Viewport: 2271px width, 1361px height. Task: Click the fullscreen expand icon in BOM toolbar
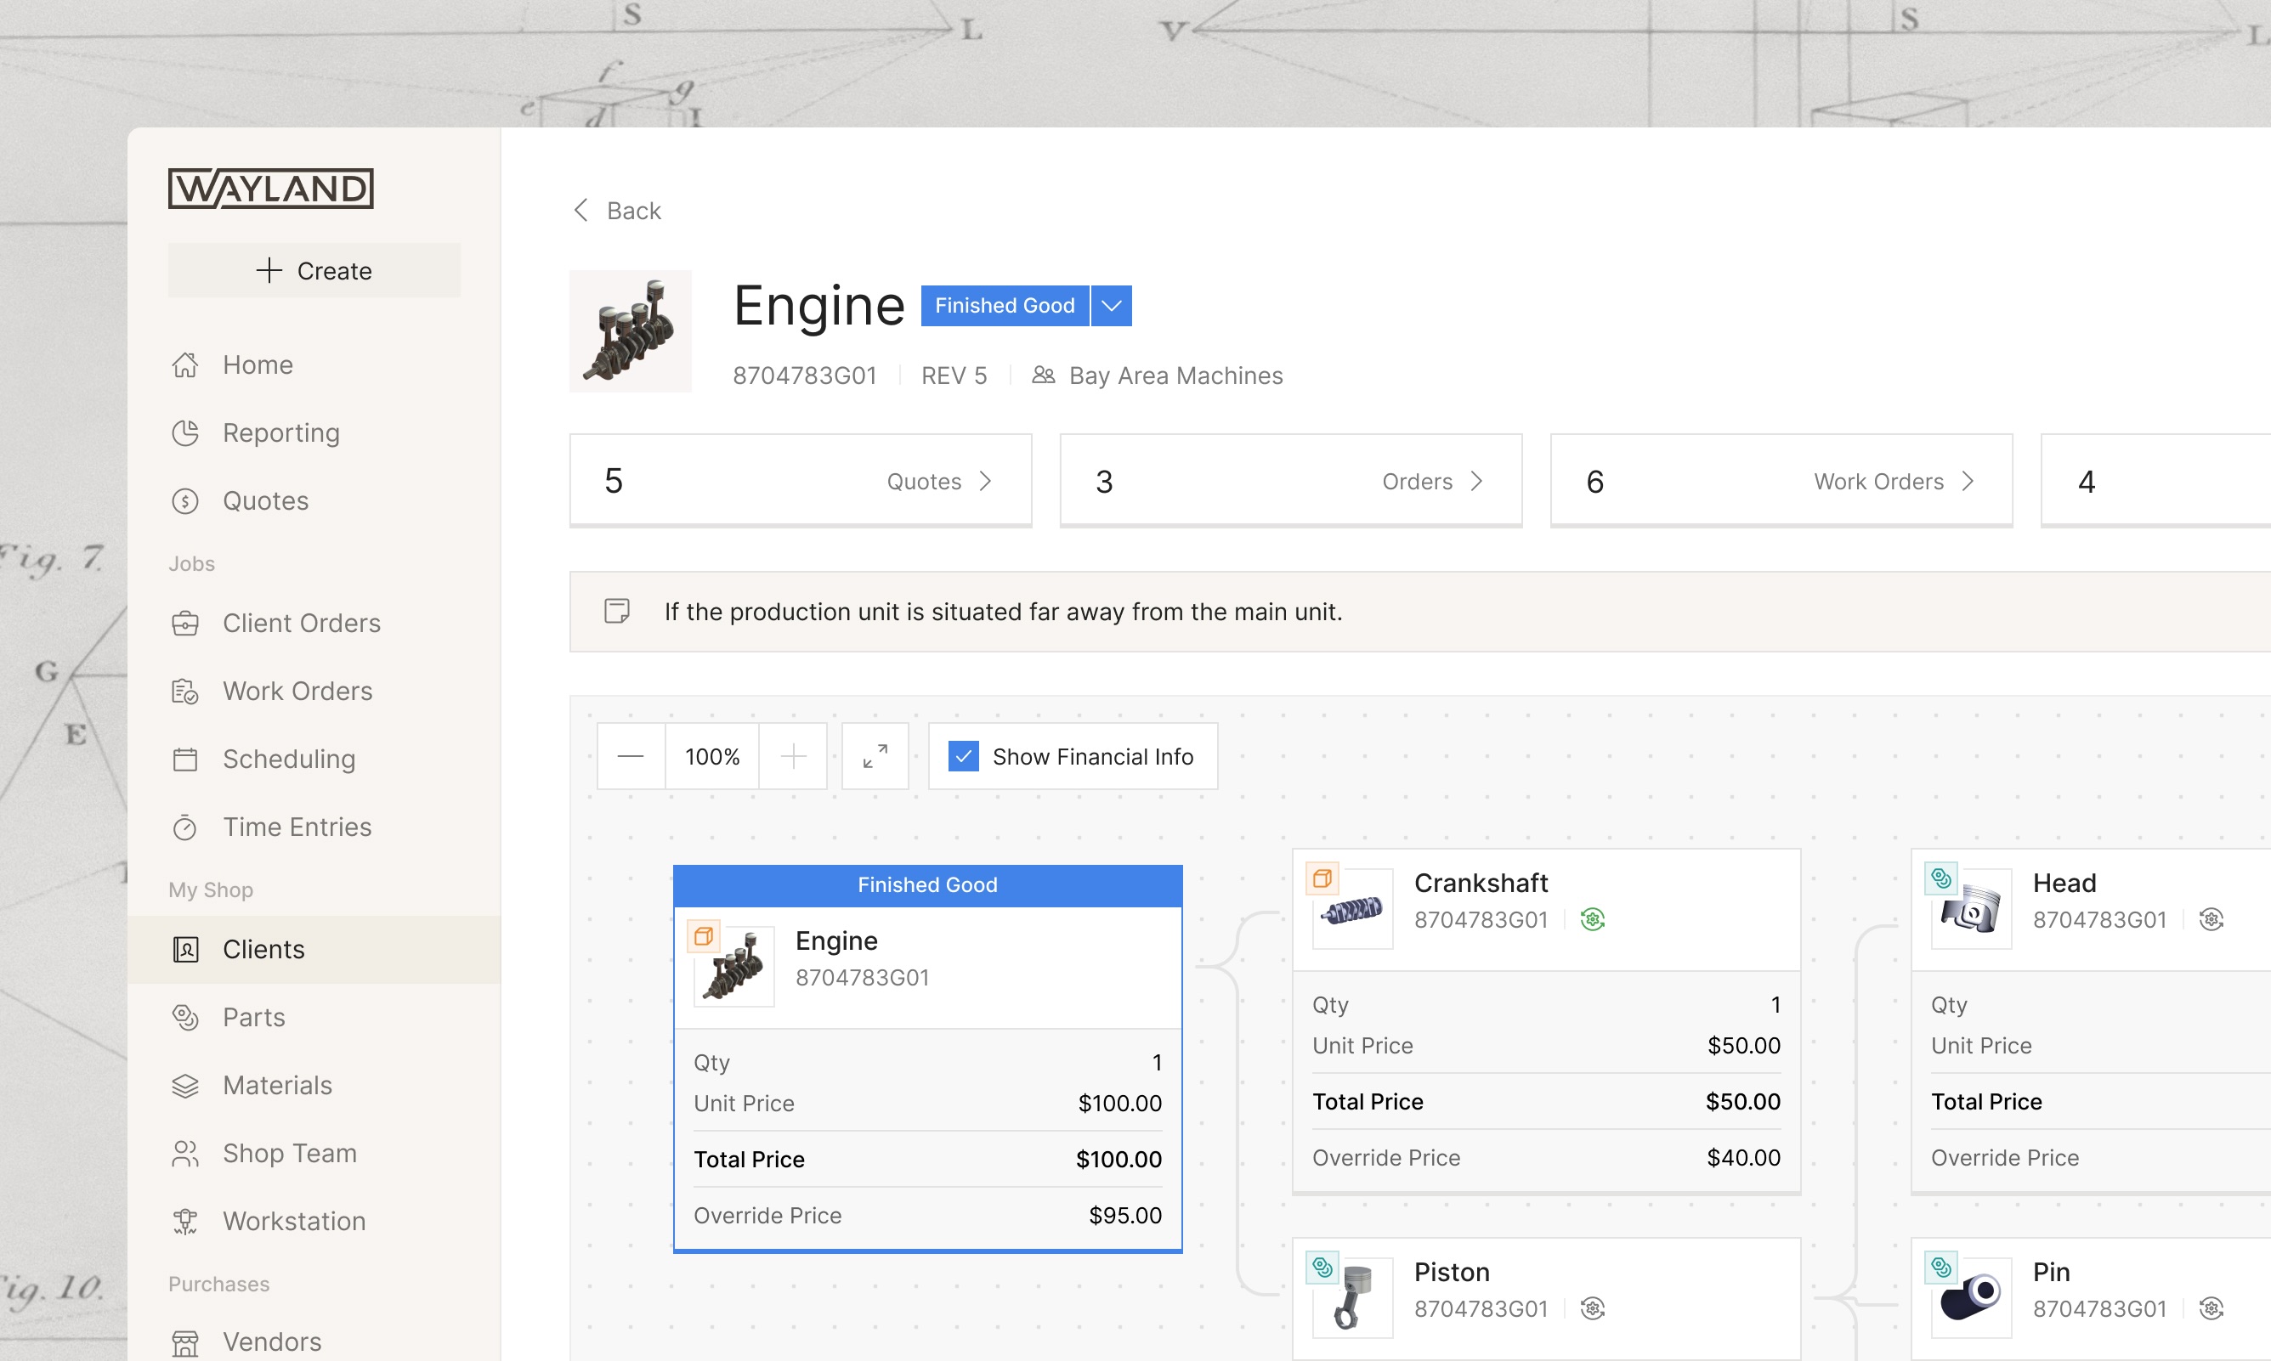click(875, 756)
